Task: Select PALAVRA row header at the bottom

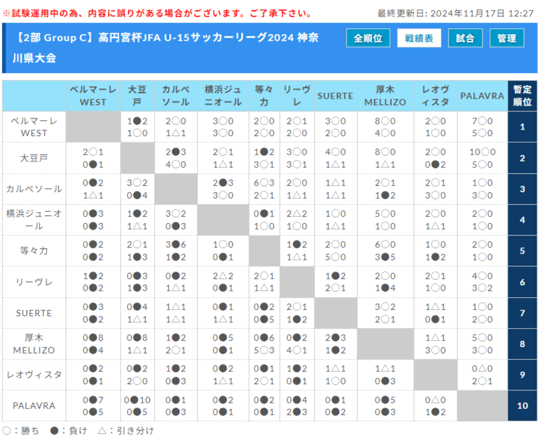Action: [34, 406]
